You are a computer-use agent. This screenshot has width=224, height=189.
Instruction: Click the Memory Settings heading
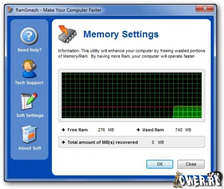121,34
